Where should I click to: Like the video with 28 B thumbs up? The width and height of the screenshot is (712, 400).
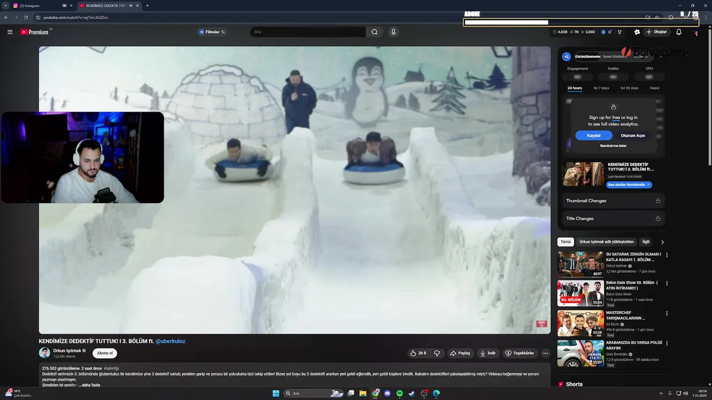418,353
